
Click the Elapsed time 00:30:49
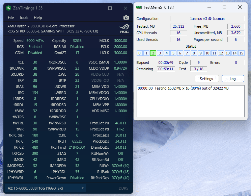coord(166,63)
